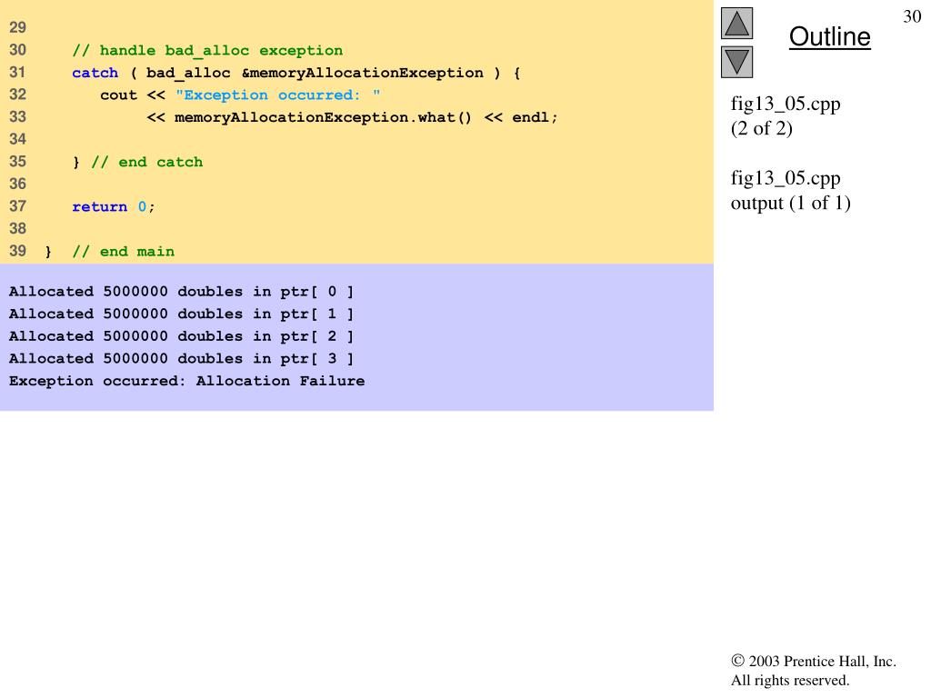Click the up arrow navigation icon
Viewport: 931px width, 698px height.
(x=736, y=23)
